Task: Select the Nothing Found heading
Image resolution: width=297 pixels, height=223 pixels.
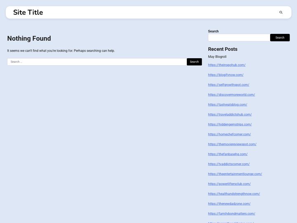Action: (x=29, y=38)
